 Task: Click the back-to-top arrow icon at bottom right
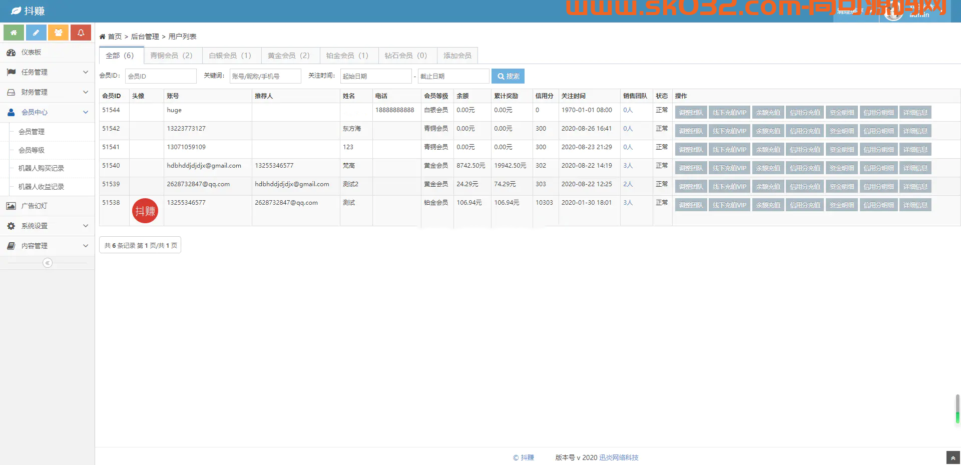pyautogui.click(x=953, y=457)
